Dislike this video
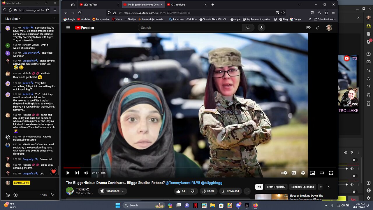Image resolution: width=373 pixels, height=210 pixels. [192, 191]
